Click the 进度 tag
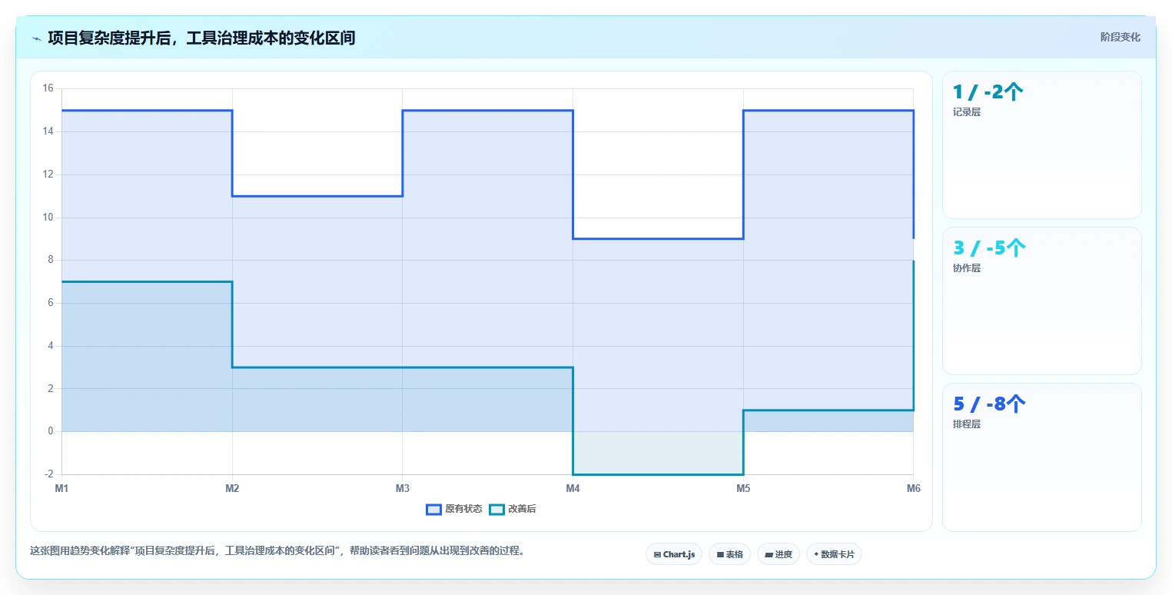The image size is (1172, 595). coord(779,554)
